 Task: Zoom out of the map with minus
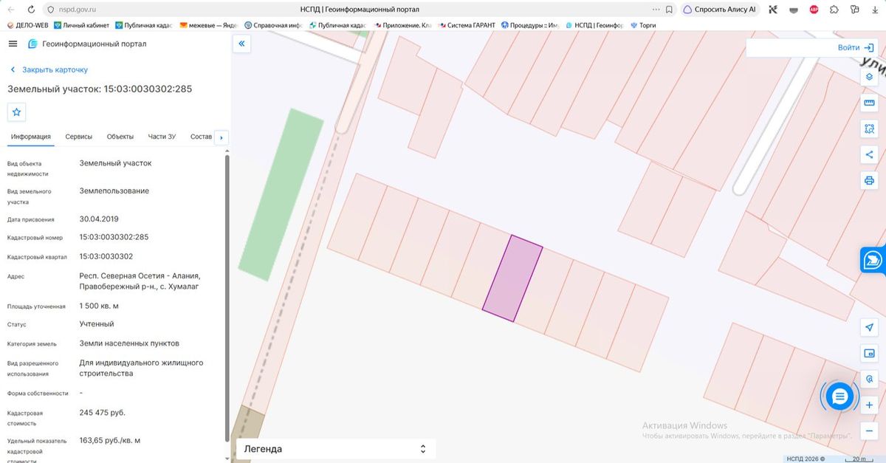pyautogui.click(x=869, y=431)
